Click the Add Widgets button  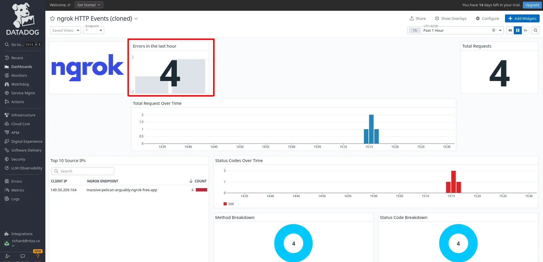pyautogui.click(x=522, y=18)
